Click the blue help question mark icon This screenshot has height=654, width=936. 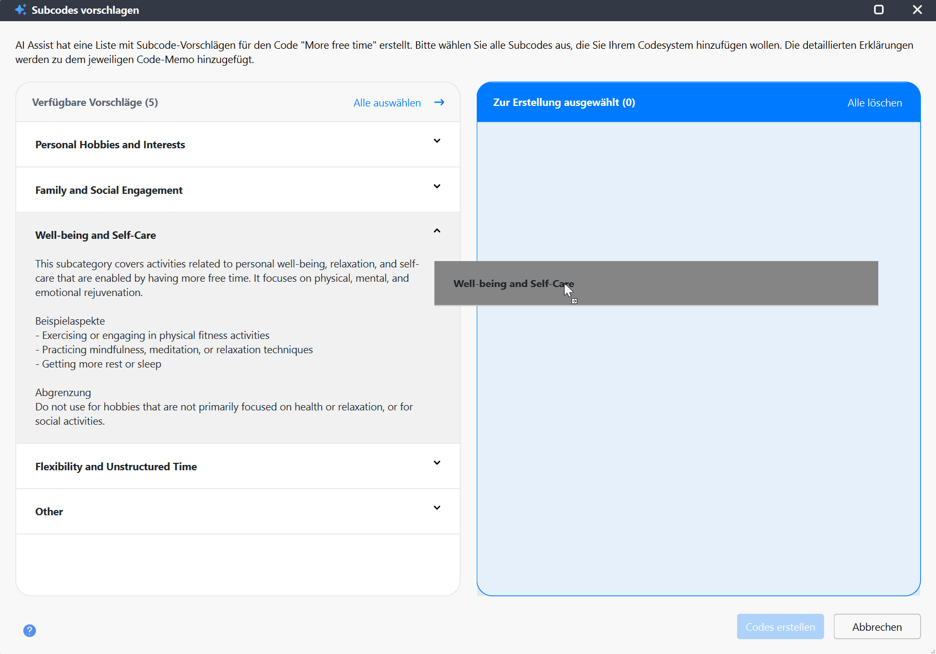pyautogui.click(x=30, y=630)
